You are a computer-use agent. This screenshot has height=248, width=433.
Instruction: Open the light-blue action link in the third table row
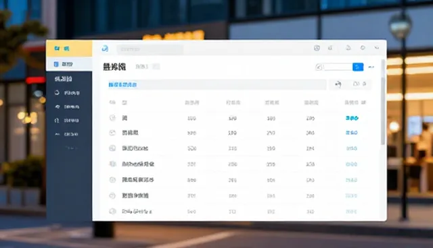[352, 148]
